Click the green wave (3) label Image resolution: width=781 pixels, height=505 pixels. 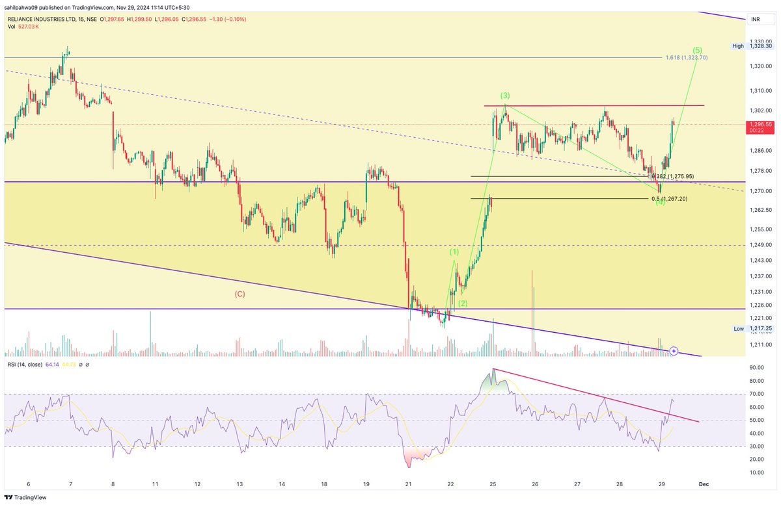(x=505, y=96)
